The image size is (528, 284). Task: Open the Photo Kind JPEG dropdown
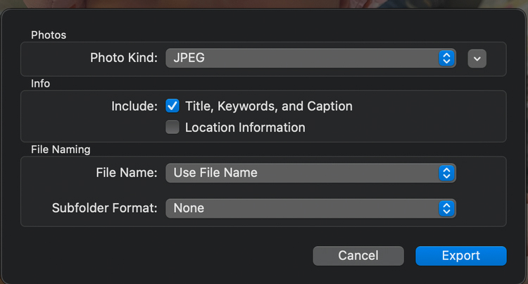coord(310,58)
